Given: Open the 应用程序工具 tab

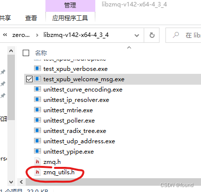Looking at the screenshot, I should (70, 18).
